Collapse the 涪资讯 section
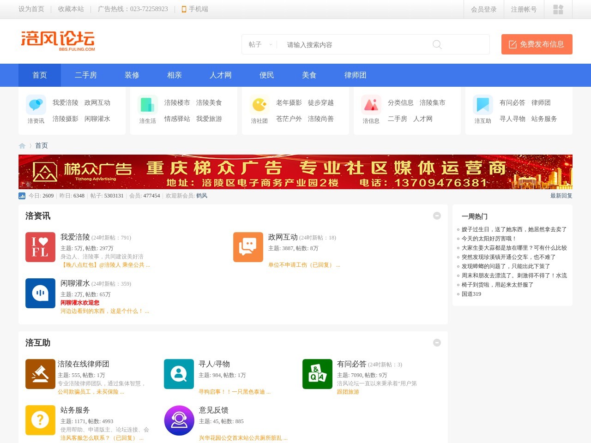This screenshot has width=591, height=443. pyautogui.click(x=437, y=216)
